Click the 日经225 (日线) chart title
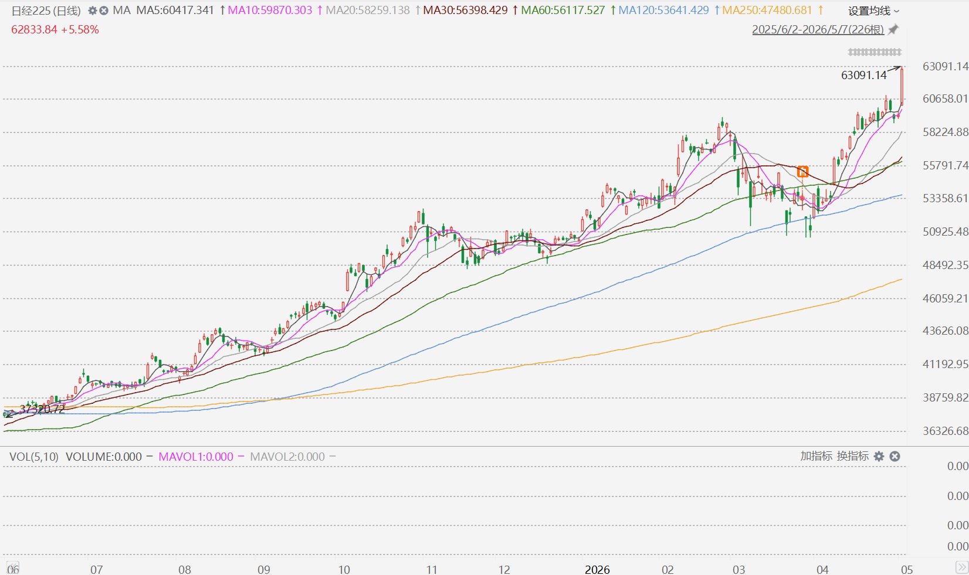 pyautogui.click(x=46, y=11)
